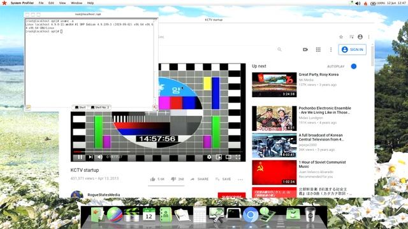Click the YouTube search magnifier icon
This screenshot has width=408, height=229.
[279, 50]
